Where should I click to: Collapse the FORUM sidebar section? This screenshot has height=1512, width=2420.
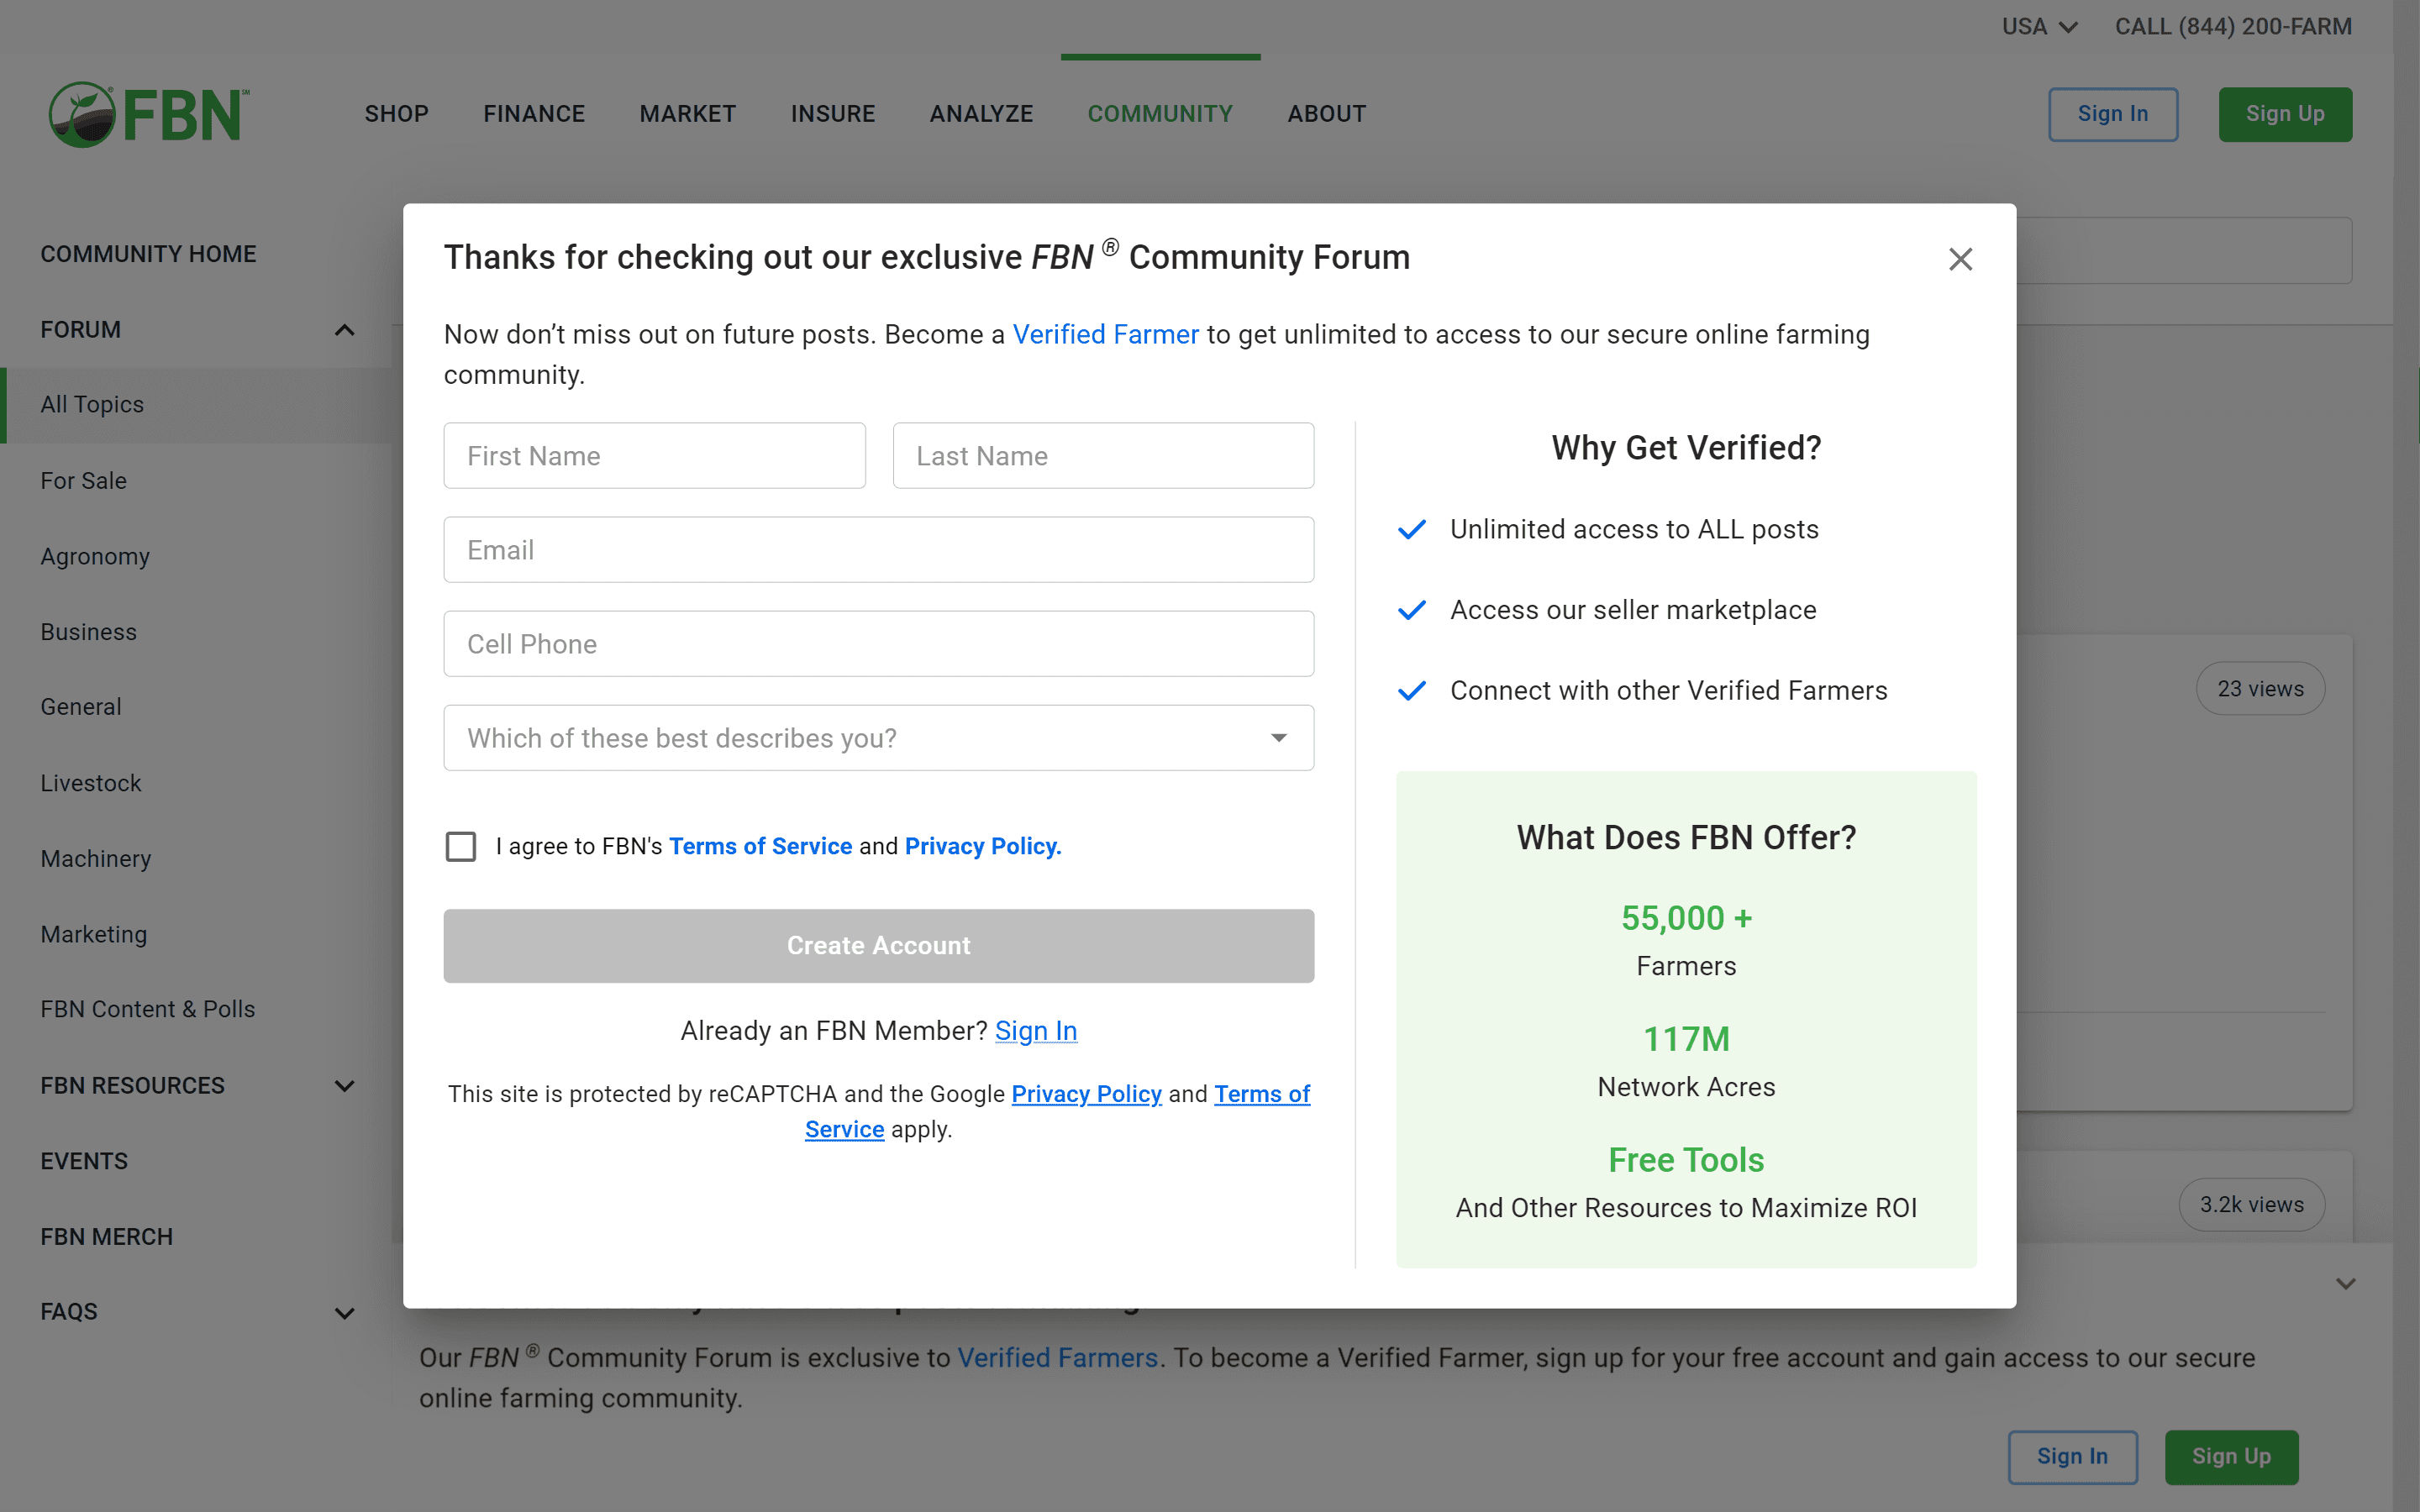[x=344, y=330]
